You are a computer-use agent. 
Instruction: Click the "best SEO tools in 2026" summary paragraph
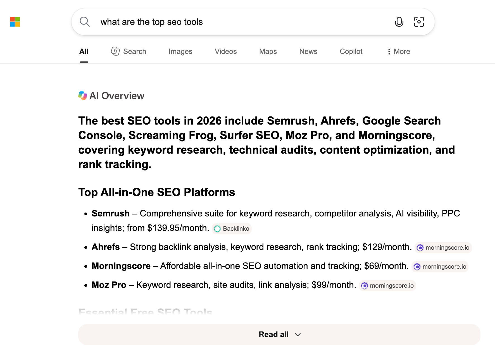pyautogui.click(x=266, y=142)
